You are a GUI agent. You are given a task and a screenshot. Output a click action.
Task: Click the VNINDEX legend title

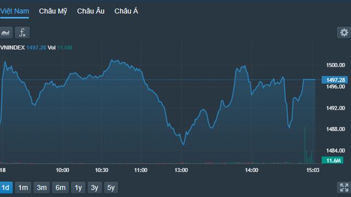coord(13,48)
